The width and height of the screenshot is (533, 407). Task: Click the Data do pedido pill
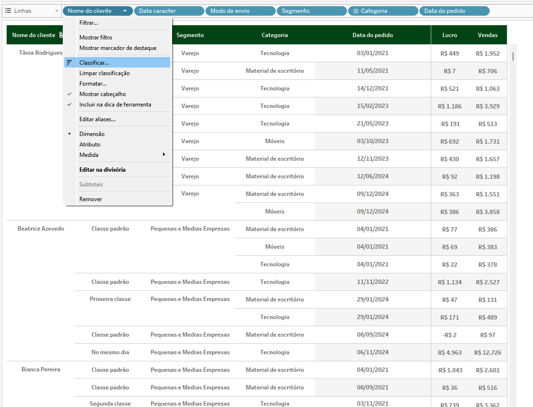click(x=454, y=11)
